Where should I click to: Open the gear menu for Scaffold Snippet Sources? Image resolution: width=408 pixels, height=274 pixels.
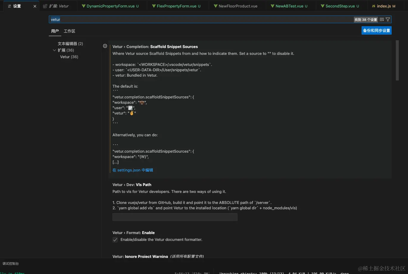click(105, 46)
